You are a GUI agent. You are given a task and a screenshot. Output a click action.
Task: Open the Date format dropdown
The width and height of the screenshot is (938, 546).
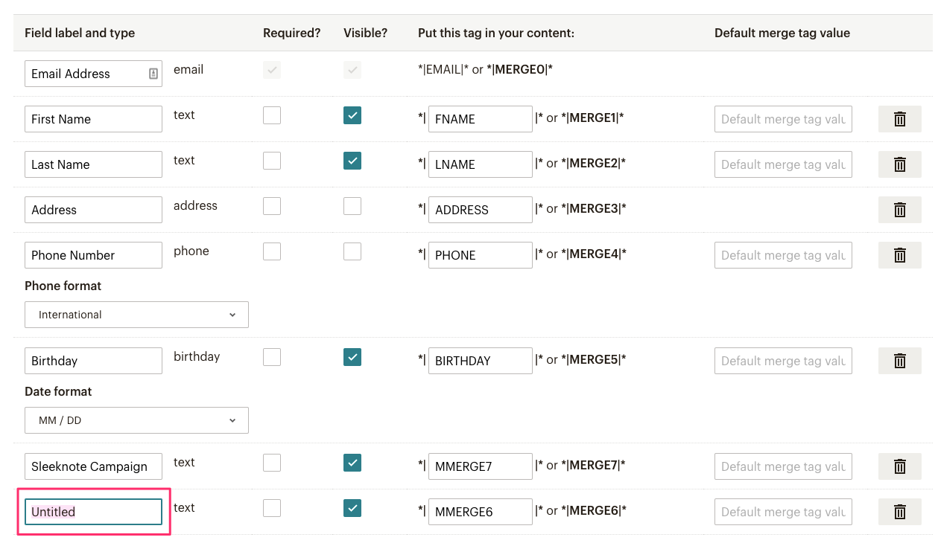click(136, 420)
